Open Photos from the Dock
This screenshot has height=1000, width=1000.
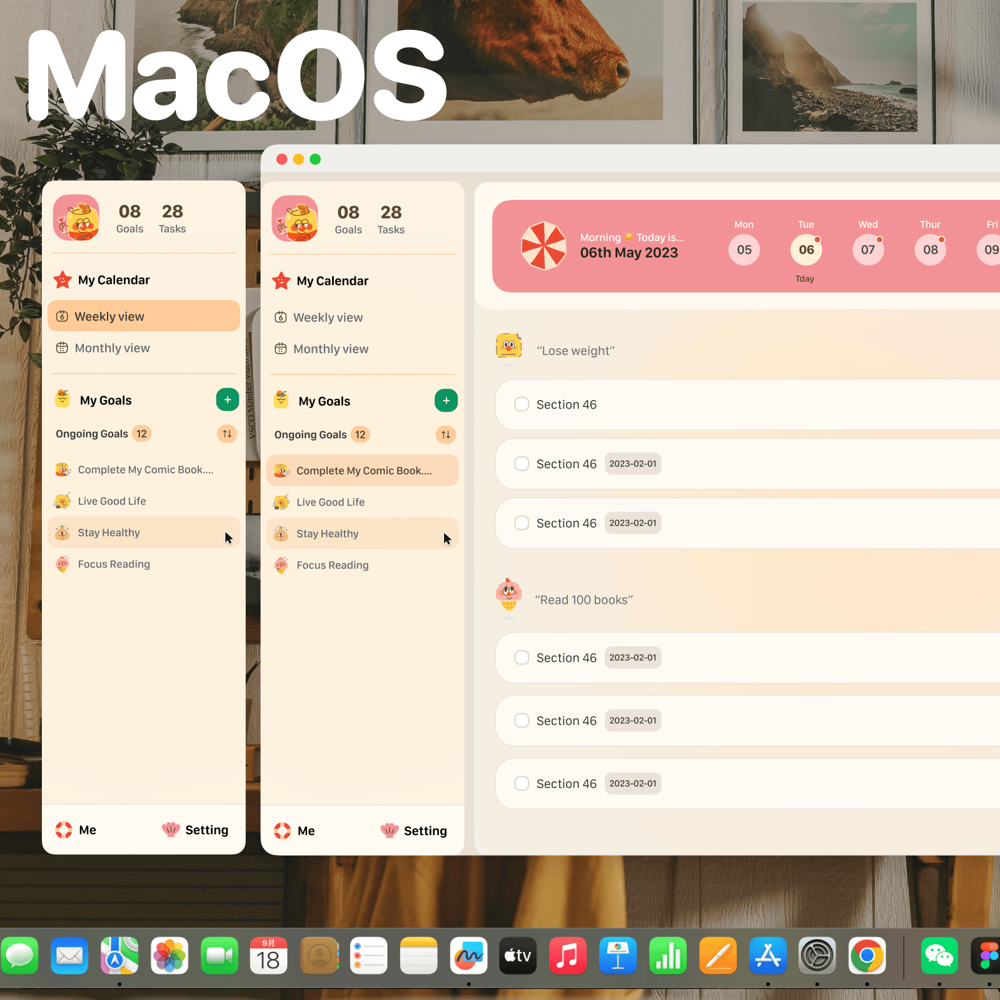[x=169, y=956]
